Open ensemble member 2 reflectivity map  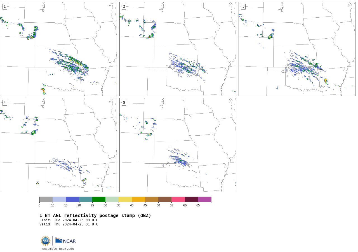[x=178, y=49]
